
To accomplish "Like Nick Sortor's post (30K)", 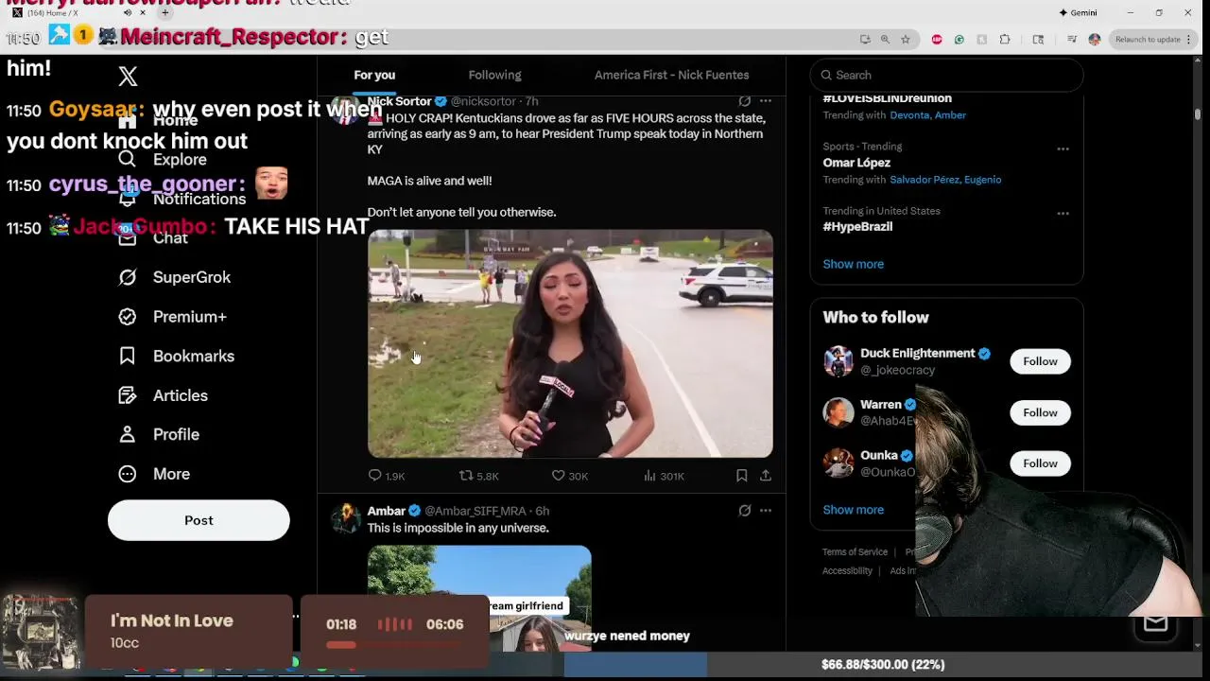I will pos(569,476).
